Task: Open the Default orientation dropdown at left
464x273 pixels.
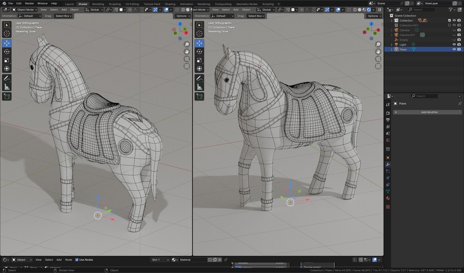Action: [30, 16]
